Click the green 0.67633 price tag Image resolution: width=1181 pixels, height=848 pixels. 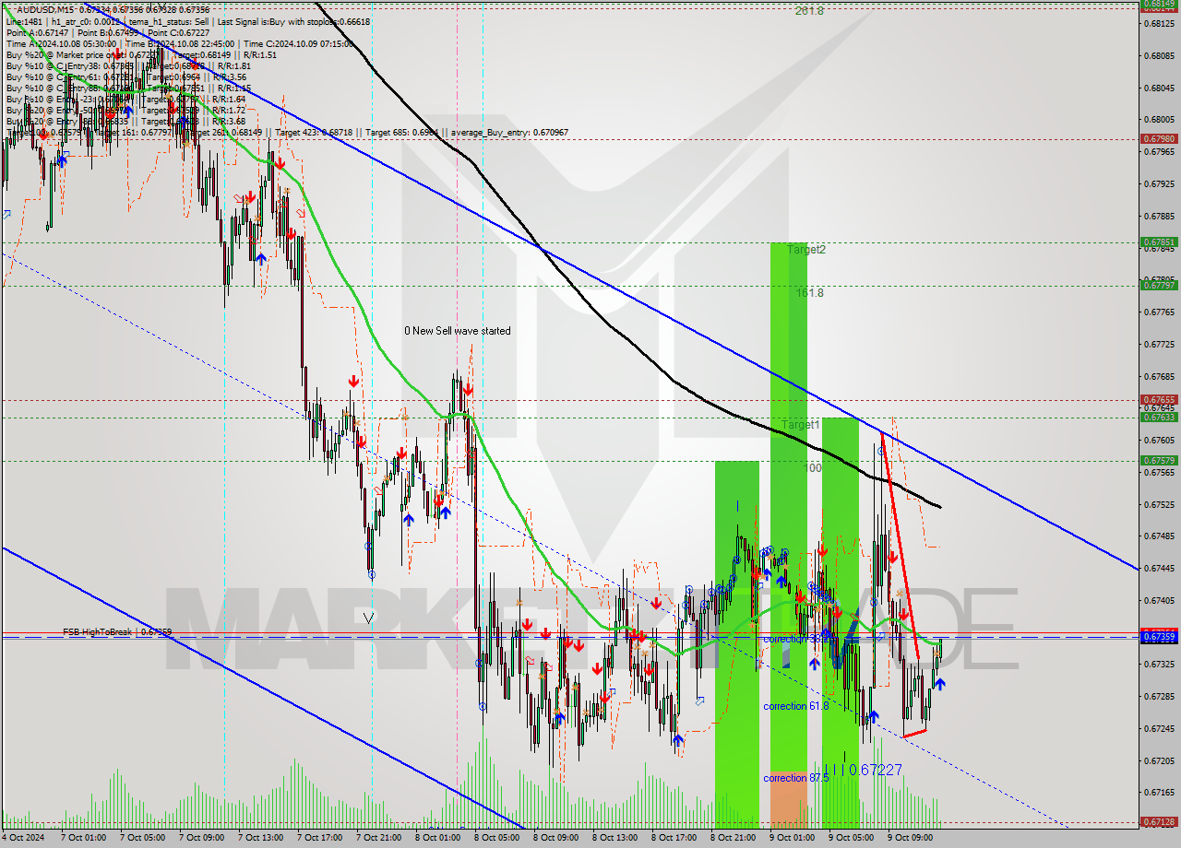(1159, 417)
